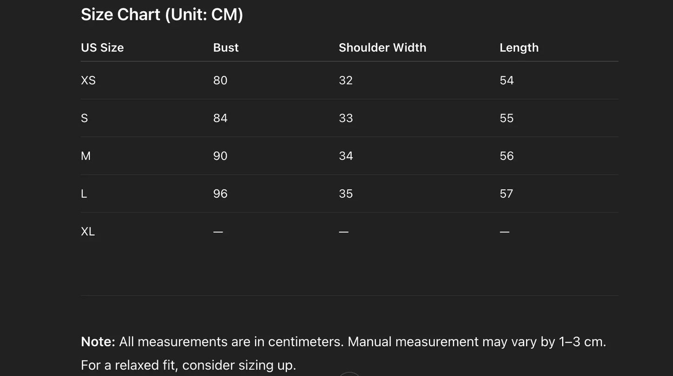Screen dimensions: 673x376
Task: Click the bold Note label
Action: coord(98,342)
